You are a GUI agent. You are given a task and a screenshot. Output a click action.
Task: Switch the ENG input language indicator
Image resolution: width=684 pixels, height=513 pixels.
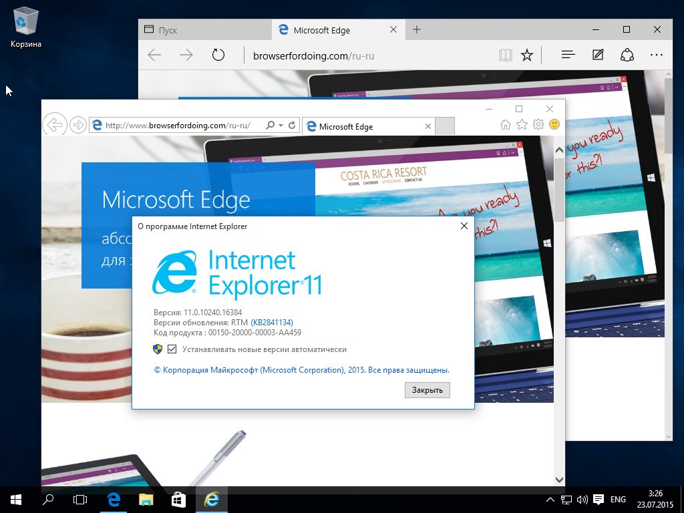618,500
